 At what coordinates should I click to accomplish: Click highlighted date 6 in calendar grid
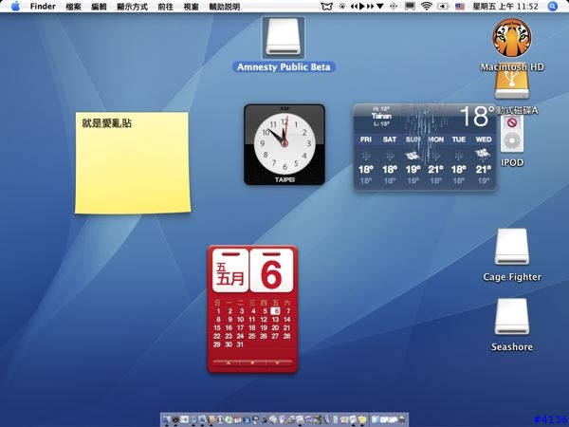coord(277,311)
